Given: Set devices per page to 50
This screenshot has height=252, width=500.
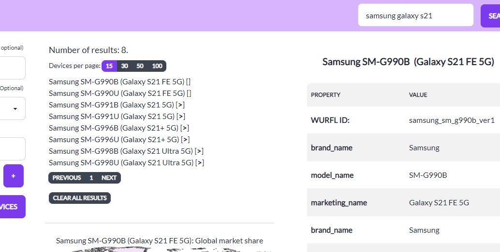Looking at the screenshot, I should tap(140, 66).
